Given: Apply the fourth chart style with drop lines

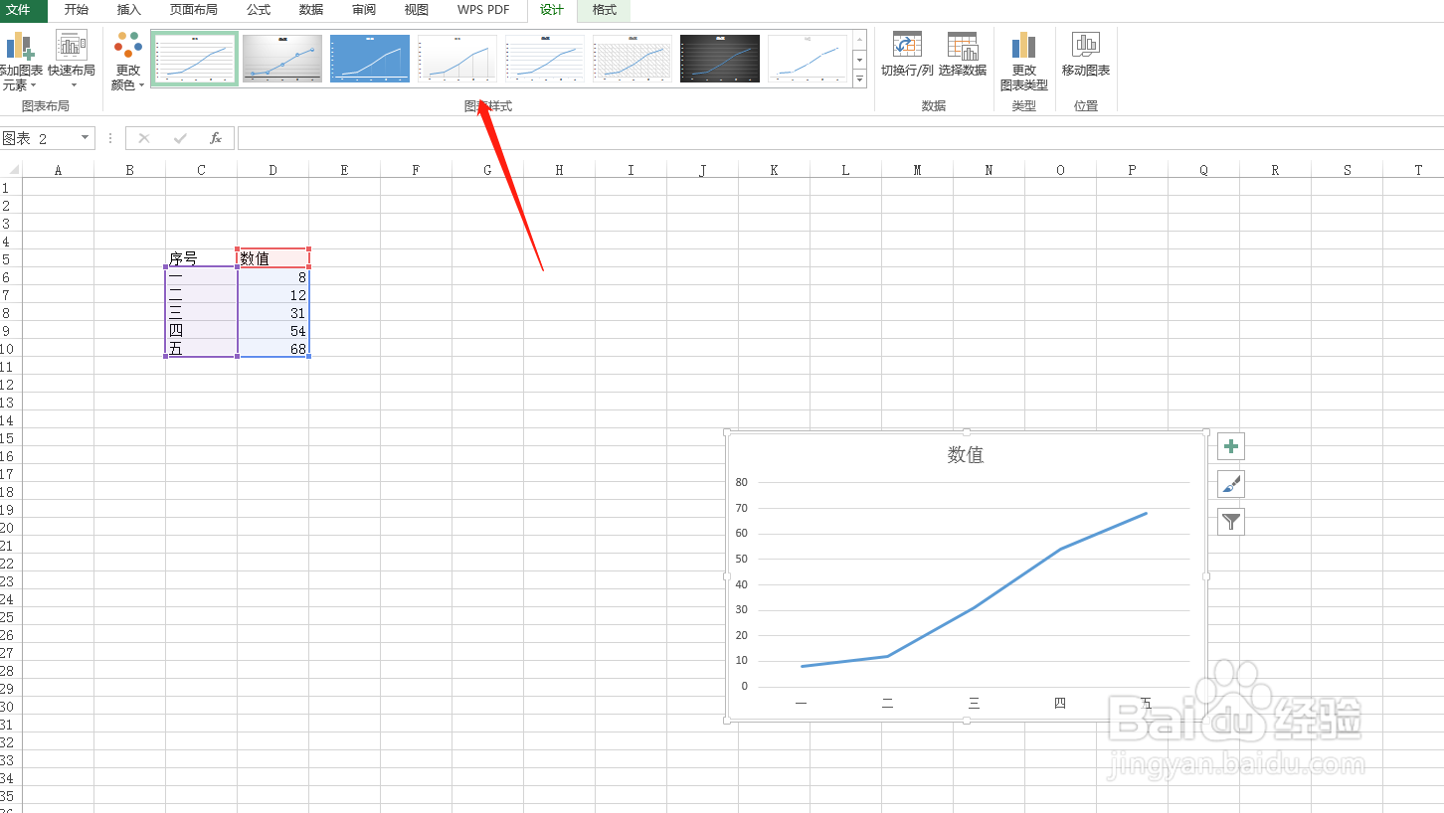Looking at the screenshot, I should coord(457,59).
